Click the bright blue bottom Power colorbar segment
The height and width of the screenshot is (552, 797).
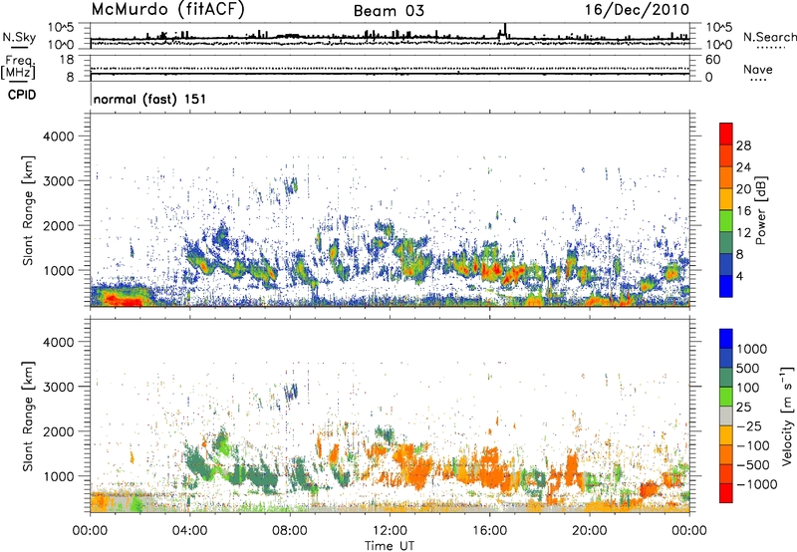point(726,286)
